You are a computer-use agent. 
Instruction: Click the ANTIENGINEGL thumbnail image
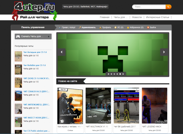pyautogui.click(x=18, y=109)
